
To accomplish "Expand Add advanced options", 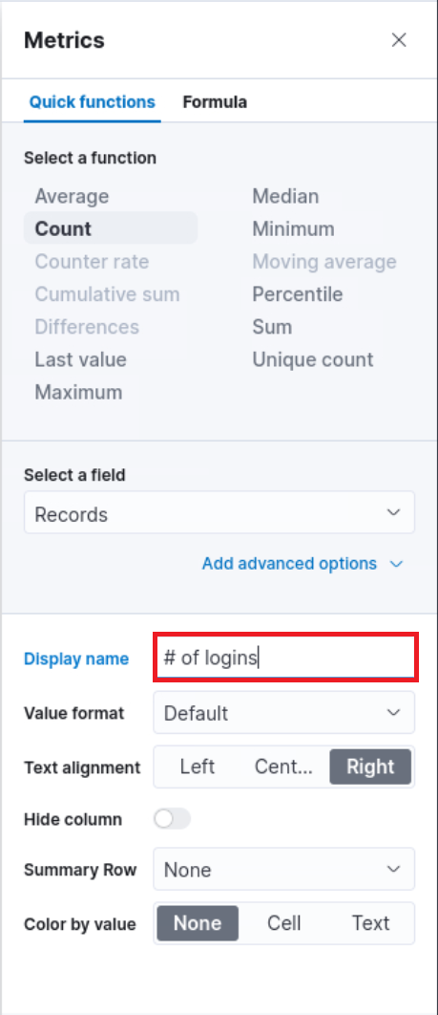I will 302,564.
